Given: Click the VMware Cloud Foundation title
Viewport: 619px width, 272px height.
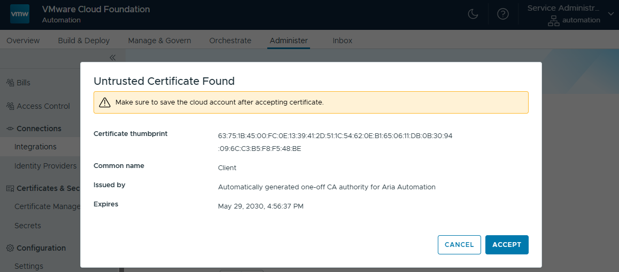Looking at the screenshot, I should pos(96,10).
